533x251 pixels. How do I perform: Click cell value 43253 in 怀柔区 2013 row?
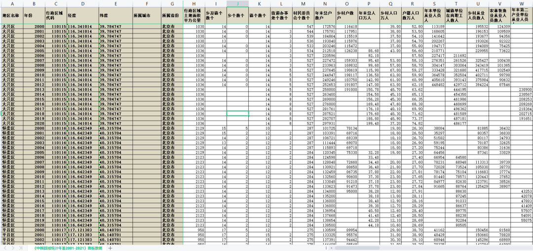pos(522,191)
